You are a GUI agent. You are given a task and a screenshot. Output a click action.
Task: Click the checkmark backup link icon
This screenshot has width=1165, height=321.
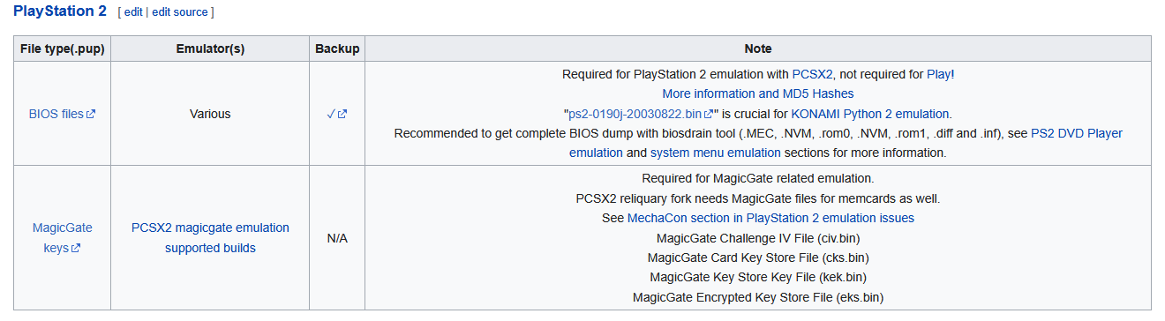click(342, 114)
